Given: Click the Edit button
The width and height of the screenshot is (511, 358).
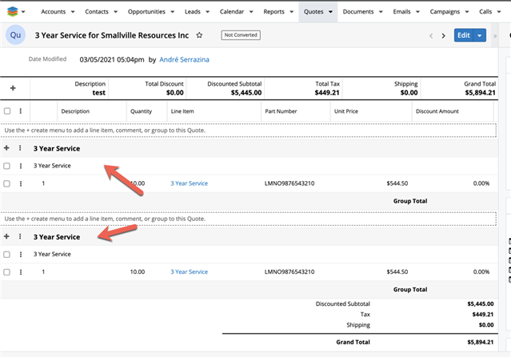Looking at the screenshot, I should 463,35.
